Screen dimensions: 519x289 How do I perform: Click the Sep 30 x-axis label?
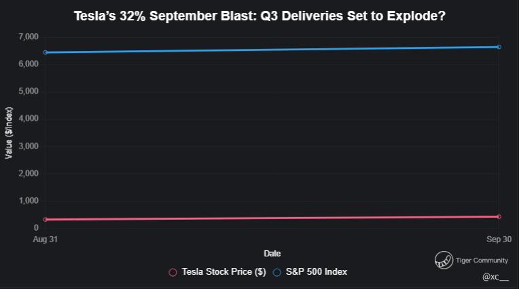[x=499, y=239]
